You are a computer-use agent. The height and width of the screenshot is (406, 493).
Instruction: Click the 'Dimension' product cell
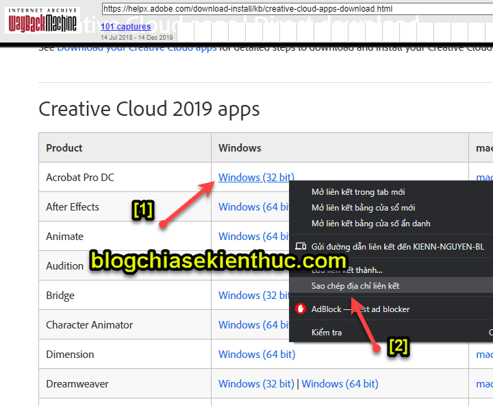click(125, 355)
